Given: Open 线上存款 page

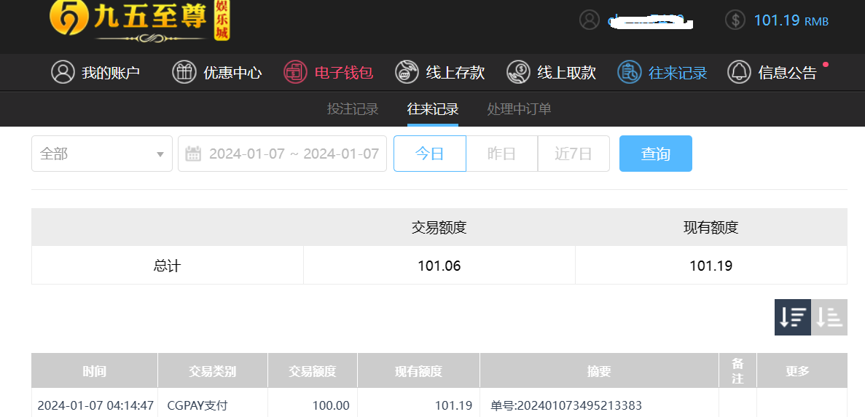Looking at the screenshot, I should (x=440, y=72).
